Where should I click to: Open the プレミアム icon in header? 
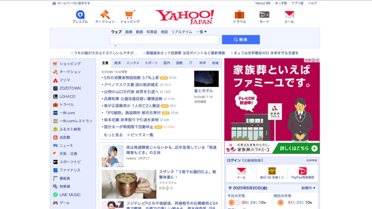point(80,15)
